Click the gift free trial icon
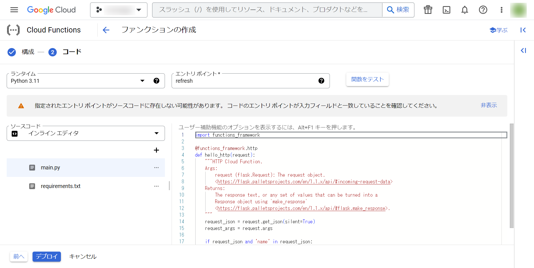The width and height of the screenshot is (534, 268). coord(428,10)
